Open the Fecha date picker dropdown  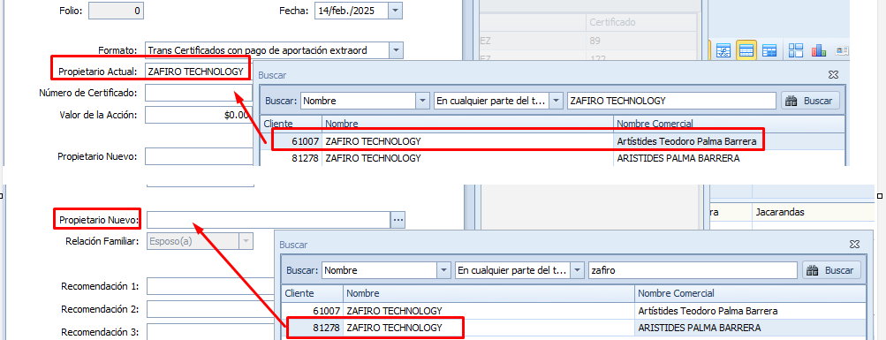(396, 11)
